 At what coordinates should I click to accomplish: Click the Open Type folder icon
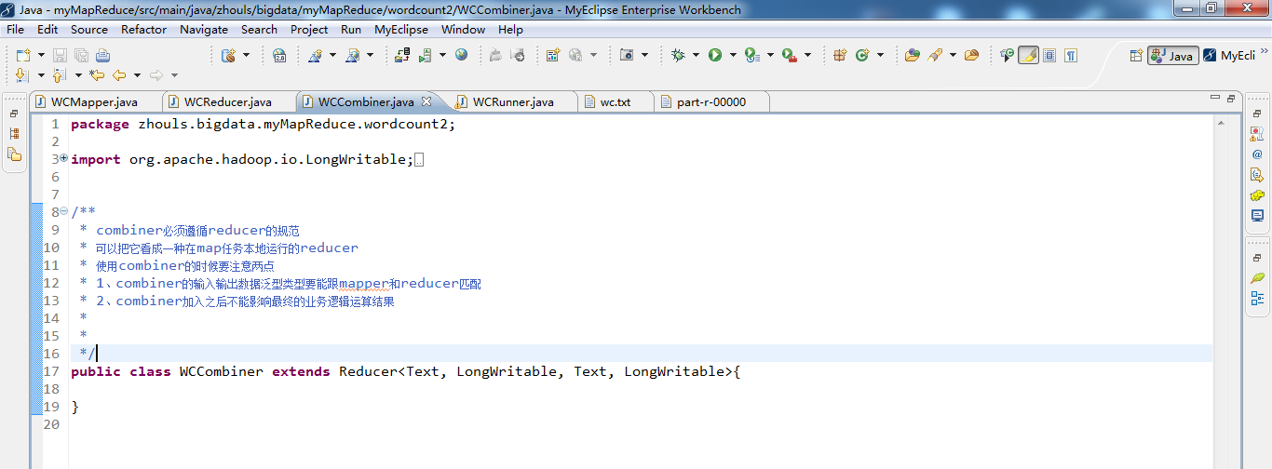pyautogui.click(x=913, y=56)
